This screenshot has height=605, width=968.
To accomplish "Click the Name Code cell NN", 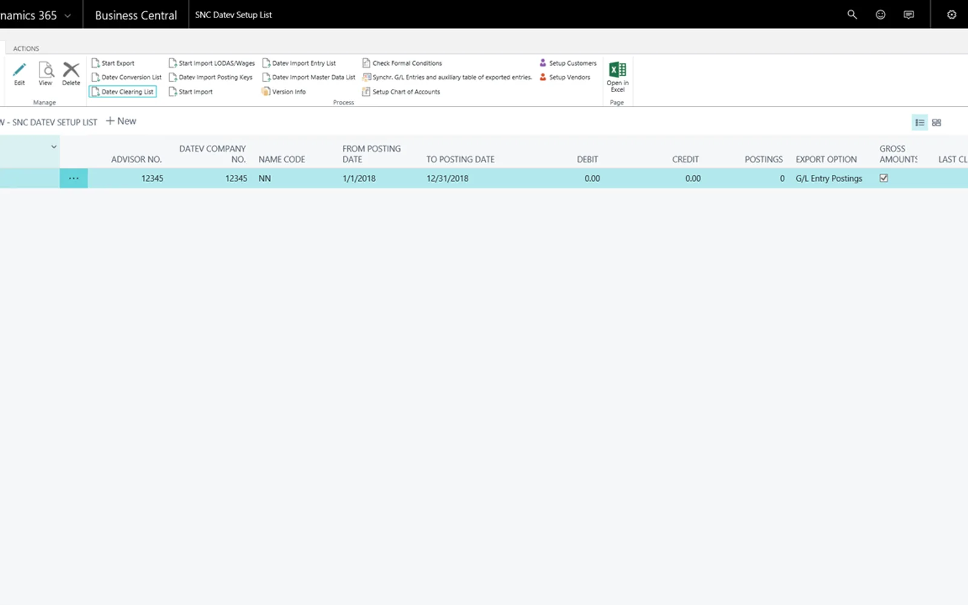I will (265, 178).
